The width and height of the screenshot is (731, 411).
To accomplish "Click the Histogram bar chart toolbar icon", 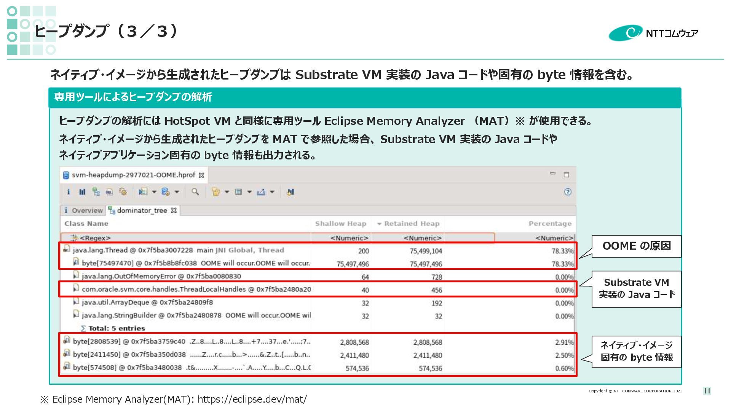I will (x=82, y=192).
